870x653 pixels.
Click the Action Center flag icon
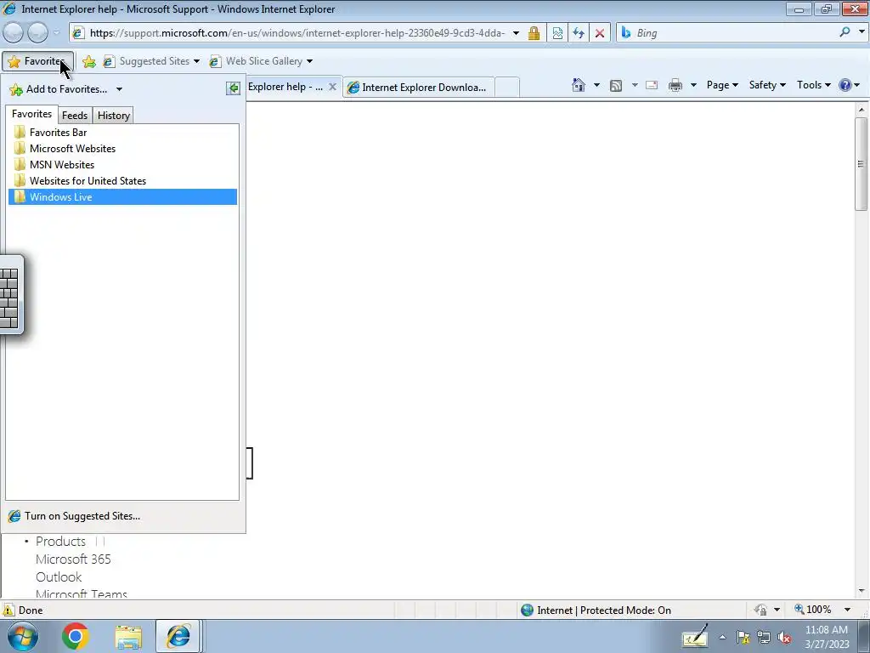click(743, 637)
